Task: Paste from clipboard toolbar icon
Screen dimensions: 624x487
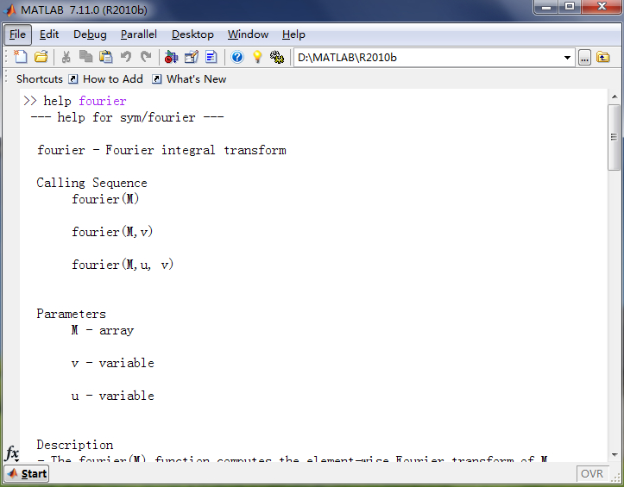Action: pyautogui.click(x=106, y=57)
